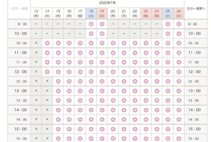Pick the 12:00 slot on Friday the 17th

[80, 72]
